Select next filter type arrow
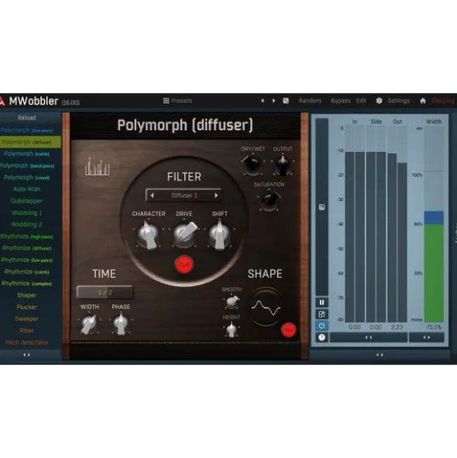The height and width of the screenshot is (458, 457). tap(216, 195)
